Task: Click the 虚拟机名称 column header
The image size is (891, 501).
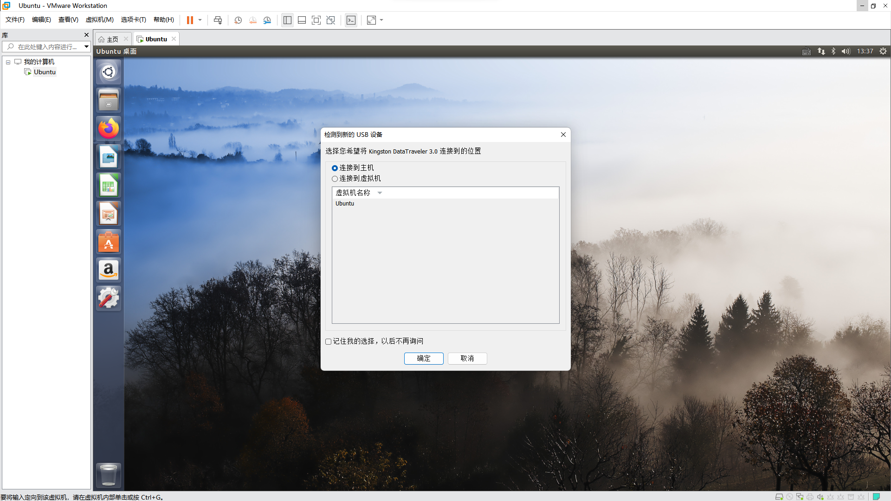Action: pyautogui.click(x=353, y=193)
